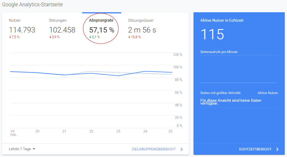Click chart data point for day 22
This screenshot has height=157, width=287.
tap(91, 73)
